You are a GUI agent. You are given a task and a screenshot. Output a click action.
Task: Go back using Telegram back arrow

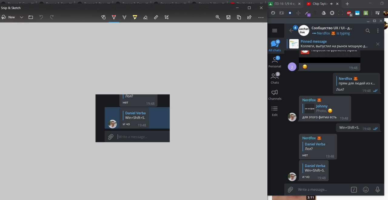click(x=291, y=31)
